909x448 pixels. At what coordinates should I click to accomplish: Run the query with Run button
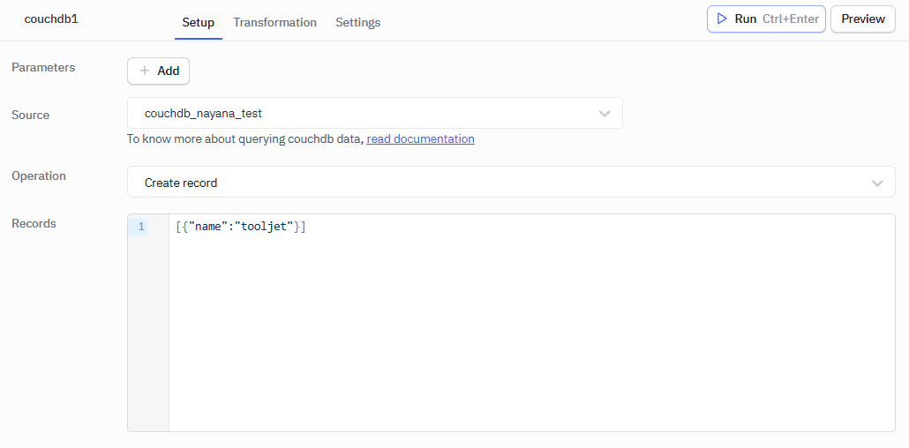[746, 19]
